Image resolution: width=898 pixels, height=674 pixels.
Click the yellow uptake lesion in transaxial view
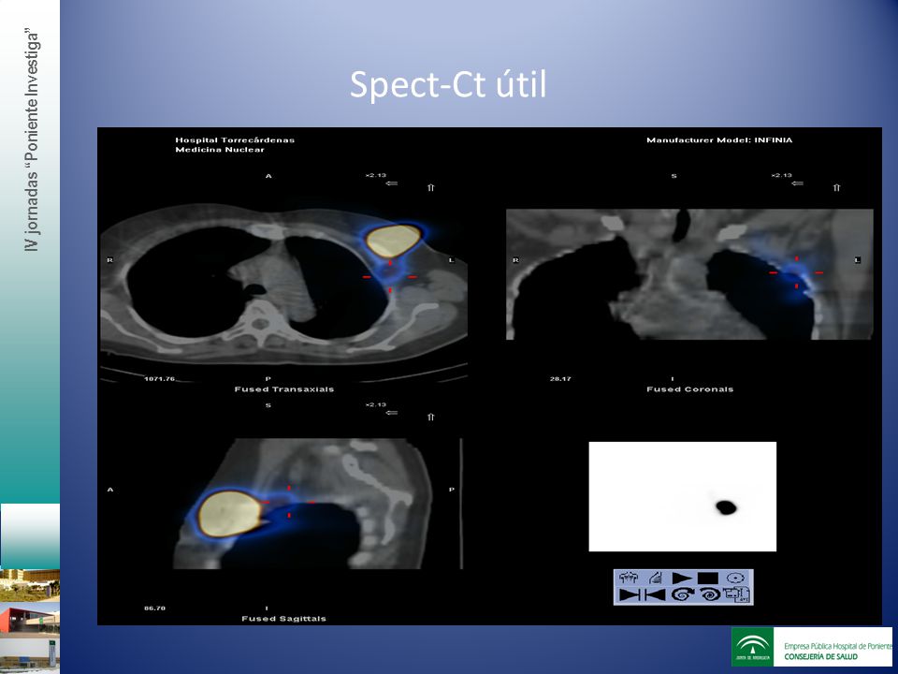394,241
